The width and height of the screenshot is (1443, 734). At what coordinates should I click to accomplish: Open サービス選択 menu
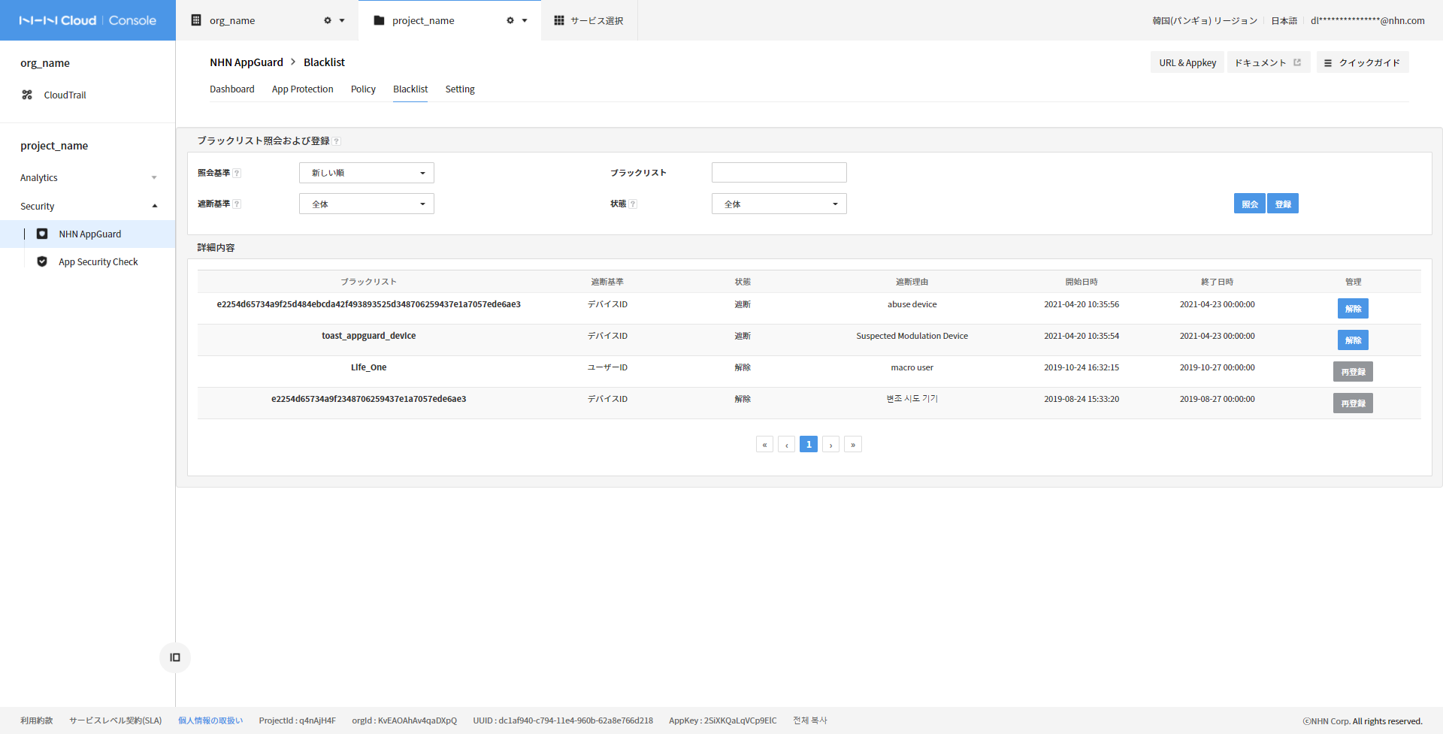coord(589,20)
